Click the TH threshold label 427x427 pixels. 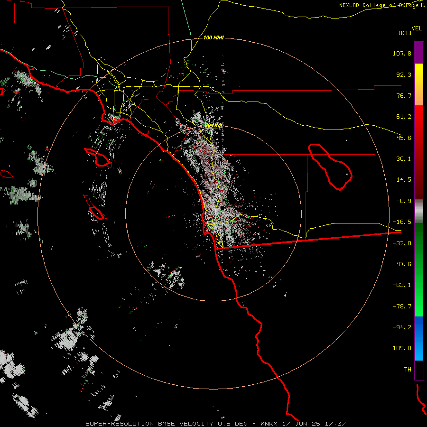[408, 370]
